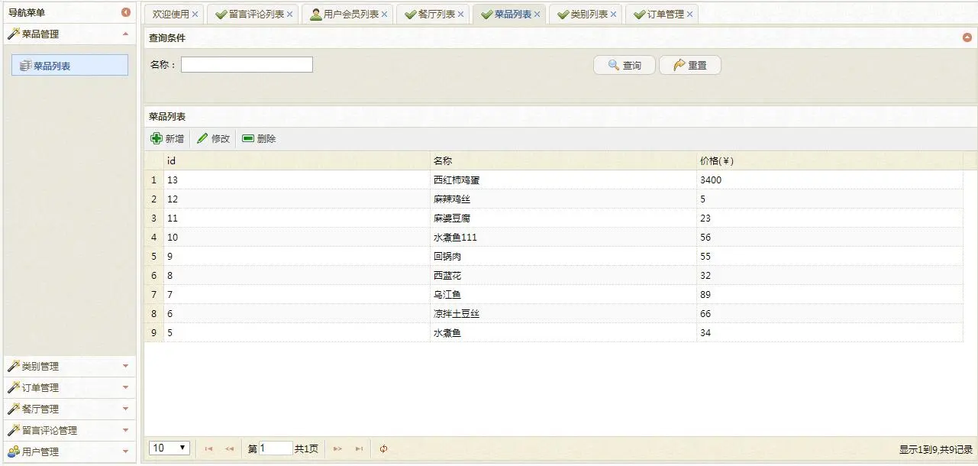Close the 订单管理 tab
This screenshot has width=978, height=466.
(x=690, y=14)
